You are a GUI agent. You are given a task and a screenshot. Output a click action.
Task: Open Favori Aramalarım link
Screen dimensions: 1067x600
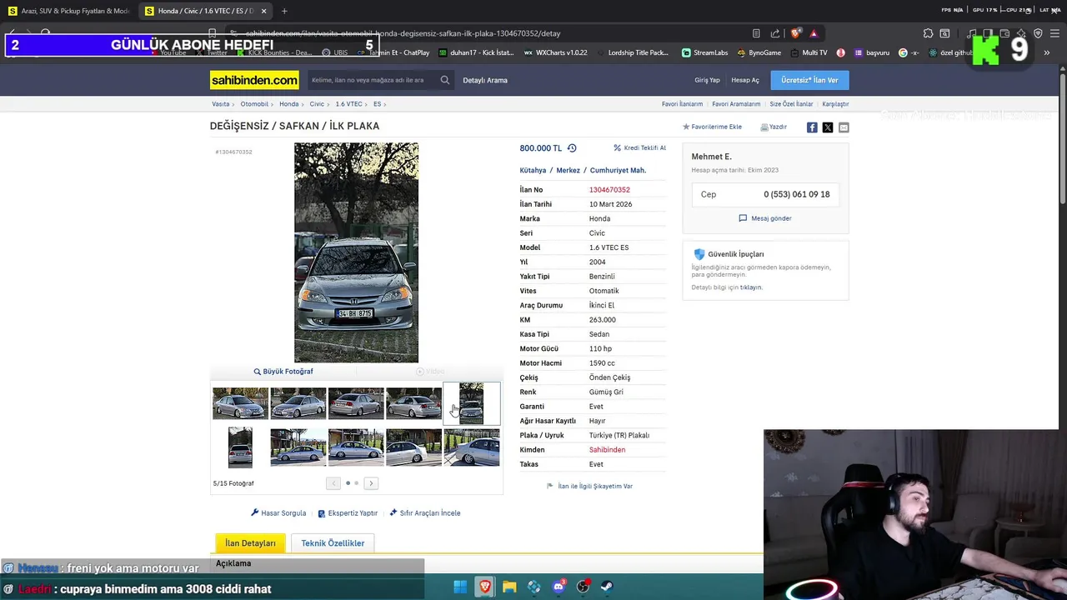coord(736,104)
